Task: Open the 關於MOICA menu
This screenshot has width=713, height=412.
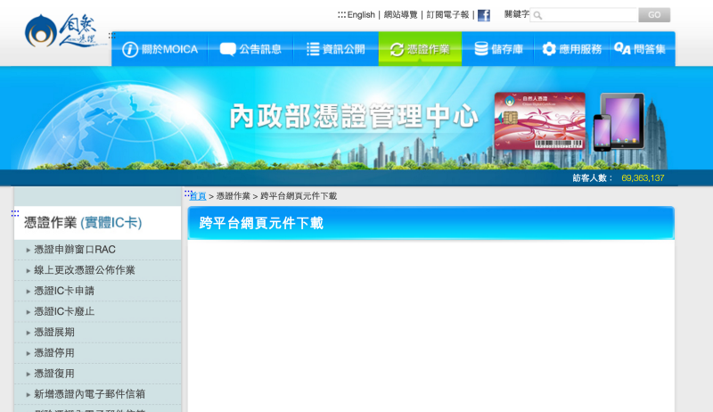Action: tap(160, 49)
